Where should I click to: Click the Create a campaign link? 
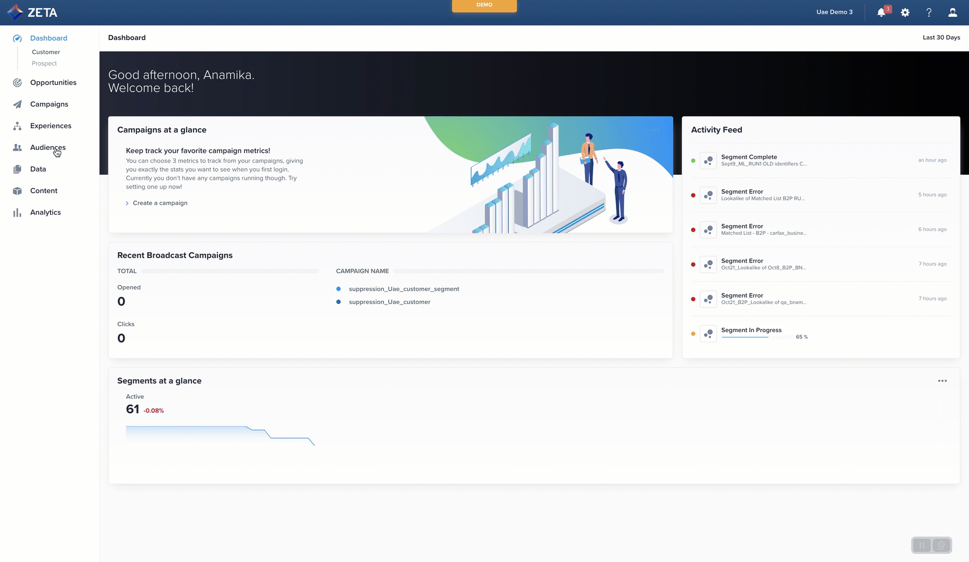160,203
